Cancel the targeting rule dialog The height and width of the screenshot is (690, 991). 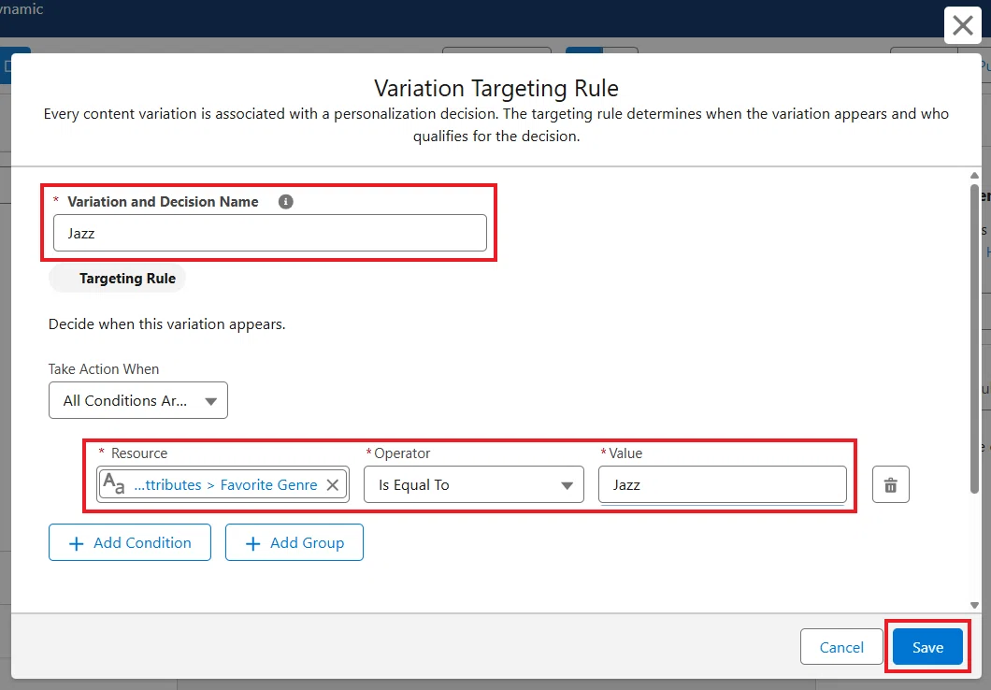(x=841, y=647)
